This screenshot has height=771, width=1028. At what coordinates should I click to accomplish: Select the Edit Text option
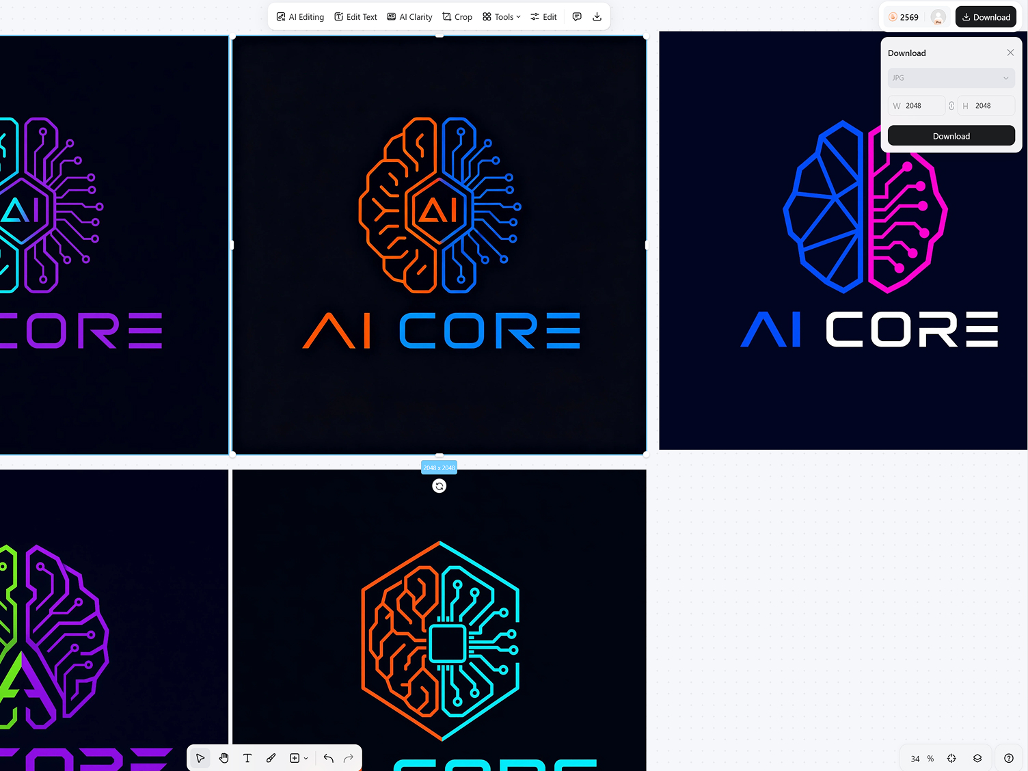tap(355, 16)
